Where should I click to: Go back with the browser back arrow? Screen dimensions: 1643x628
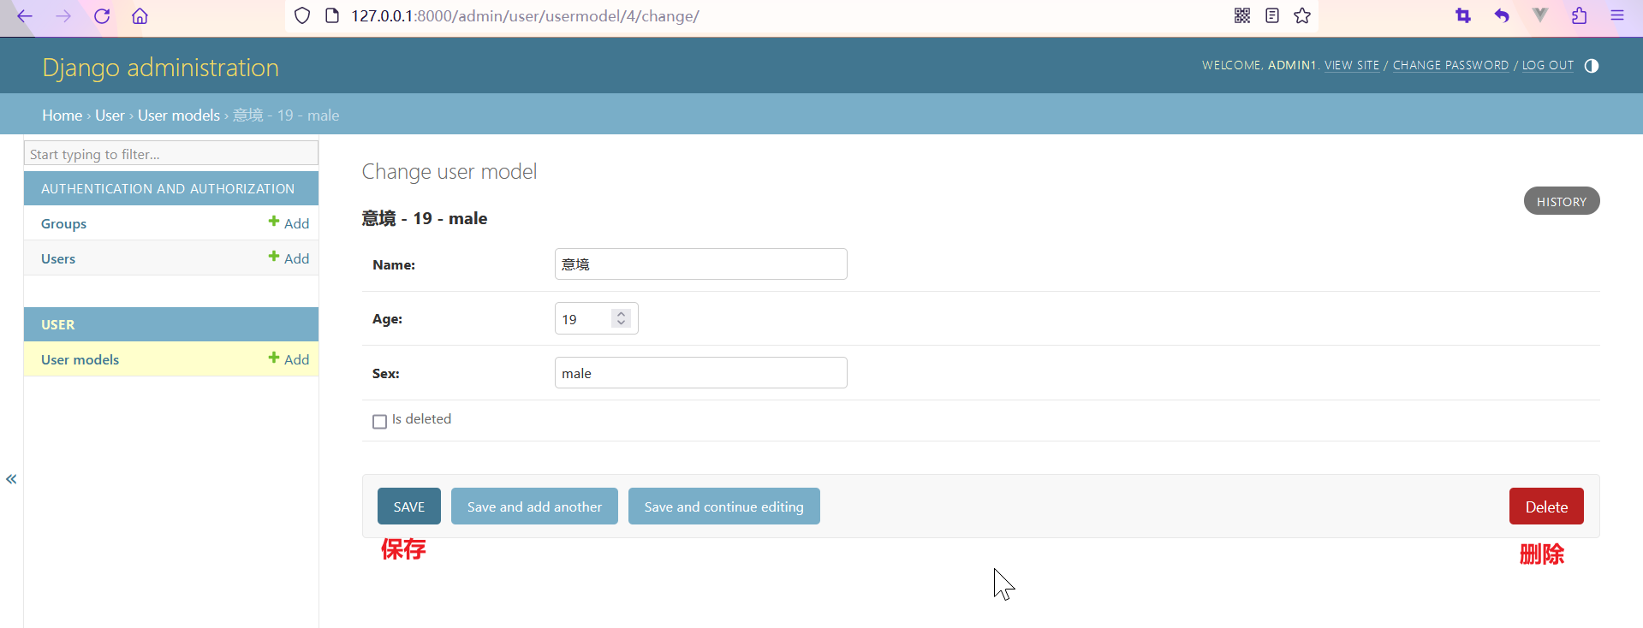(25, 15)
